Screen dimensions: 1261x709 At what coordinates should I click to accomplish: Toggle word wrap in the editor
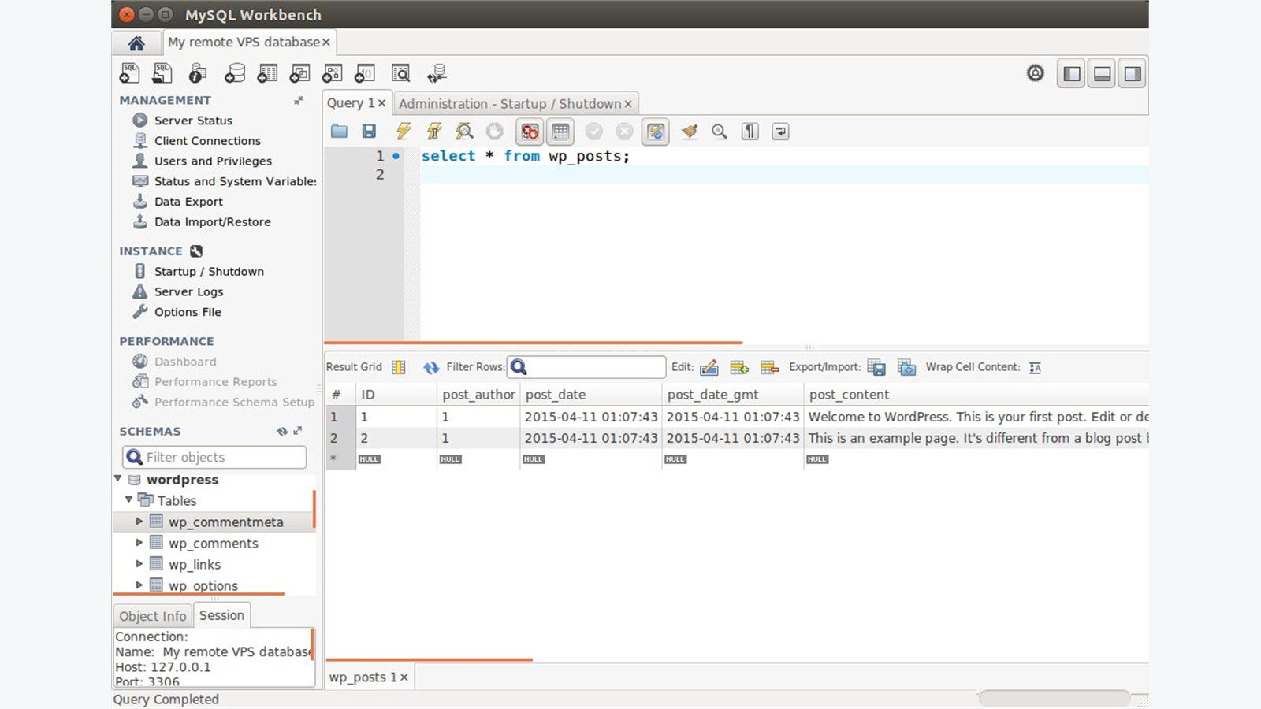point(780,132)
